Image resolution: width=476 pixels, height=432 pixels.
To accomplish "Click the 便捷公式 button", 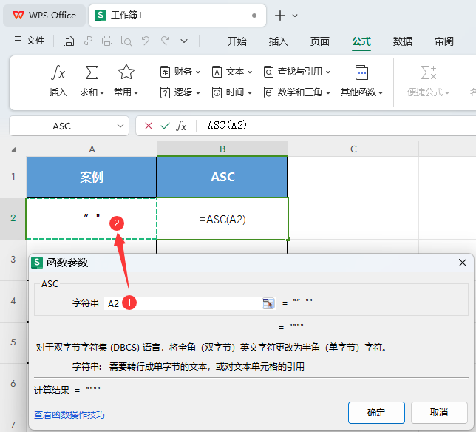I will [429, 81].
